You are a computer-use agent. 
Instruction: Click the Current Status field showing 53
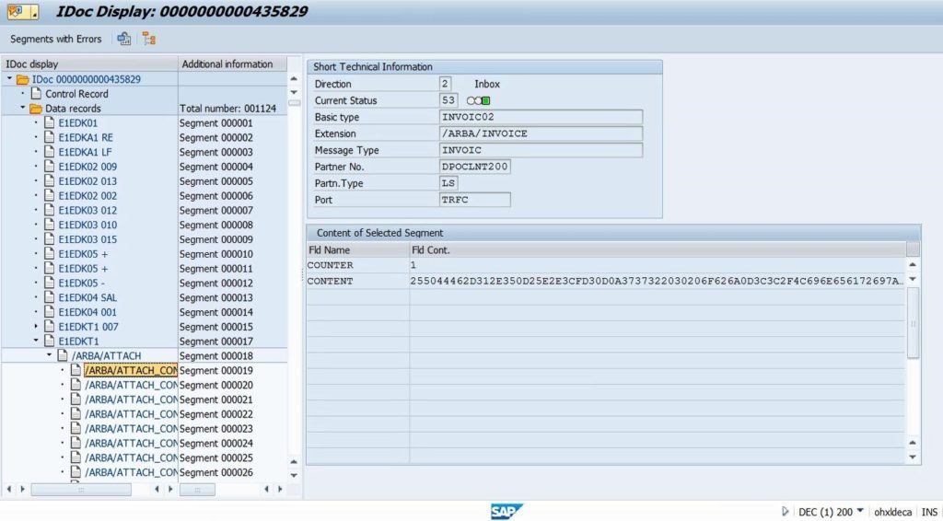pyautogui.click(x=448, y=100)
